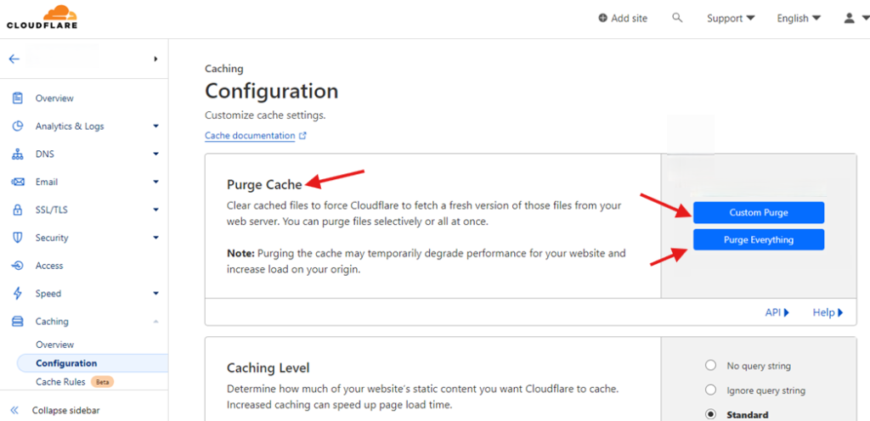This screenshot has height=421, width=870.
Task: Choose the Ignore query string option
Action: pos(711,390)
